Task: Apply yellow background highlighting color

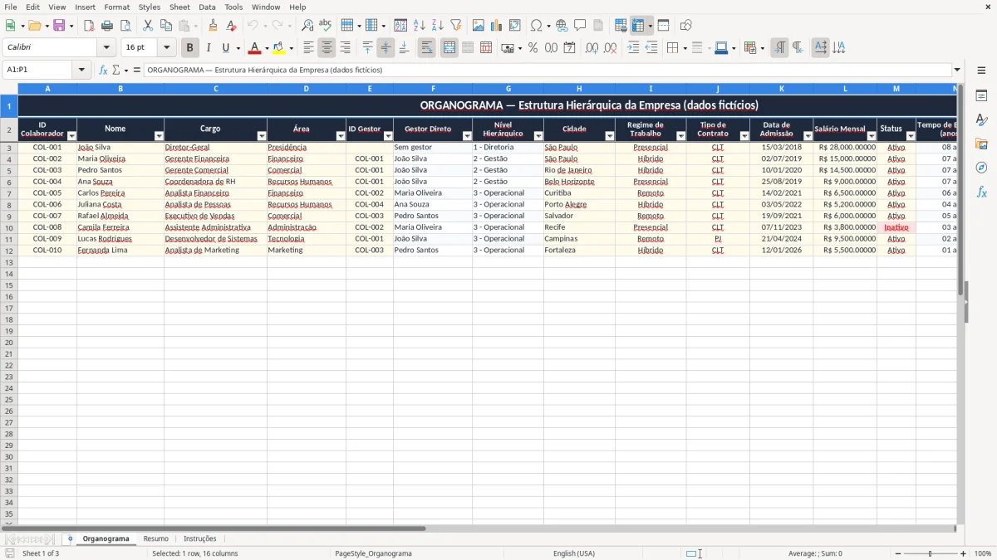Action: point(278,48)
